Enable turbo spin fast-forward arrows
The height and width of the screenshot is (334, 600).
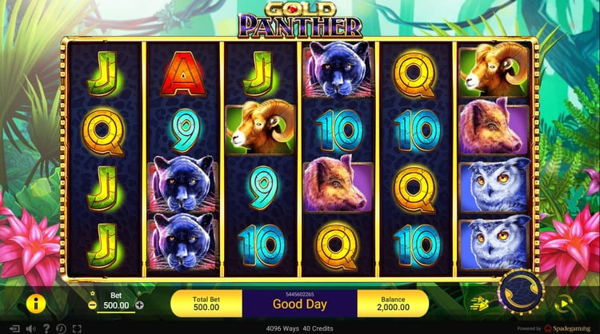point(480,304)
